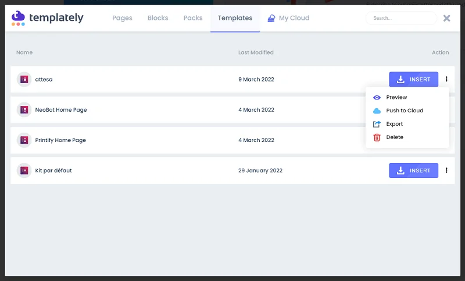Click the Elementor icon beside Printify Home Page
The height and width of the screenshot is (281, 465).
(24, 140)
